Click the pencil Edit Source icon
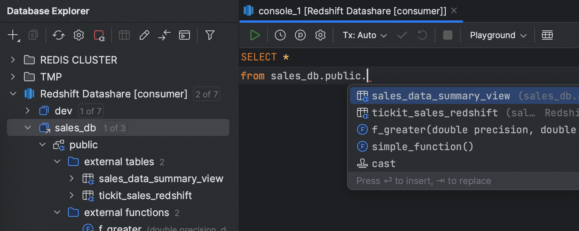The image size is (579, 231). [x=144, y=35]
